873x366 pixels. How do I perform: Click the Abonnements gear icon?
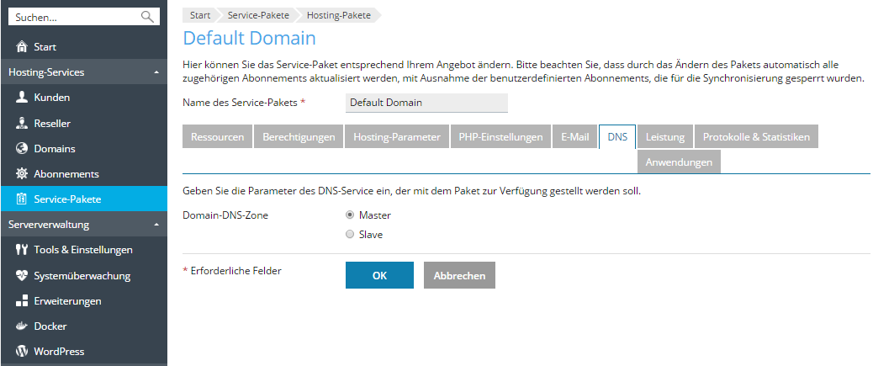(x=23, y=174)
